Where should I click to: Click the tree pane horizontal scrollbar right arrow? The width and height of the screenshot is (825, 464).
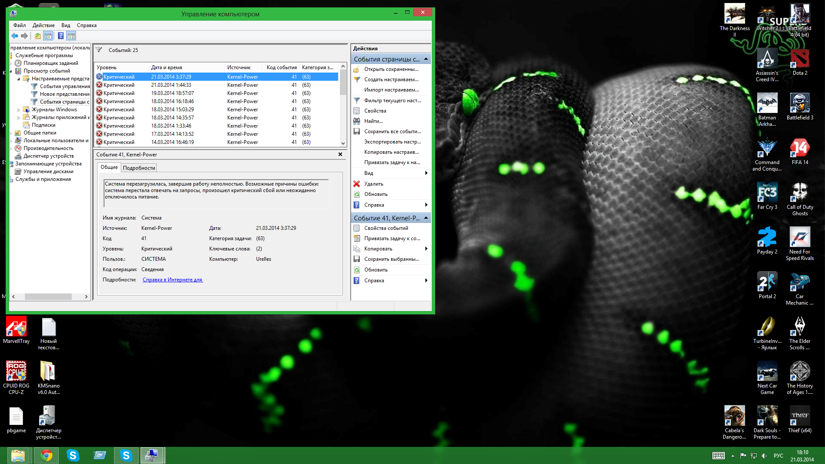tap(86, 296)
